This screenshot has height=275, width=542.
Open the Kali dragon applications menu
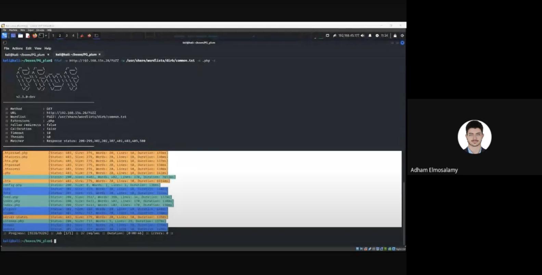[4, 36]
